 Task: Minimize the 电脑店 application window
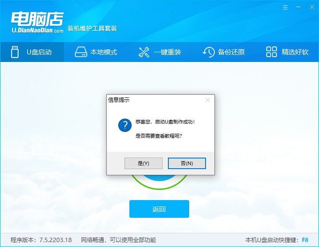pos(298,8)
